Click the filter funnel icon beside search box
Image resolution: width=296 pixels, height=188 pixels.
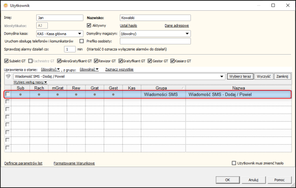[x=8, y=77]
